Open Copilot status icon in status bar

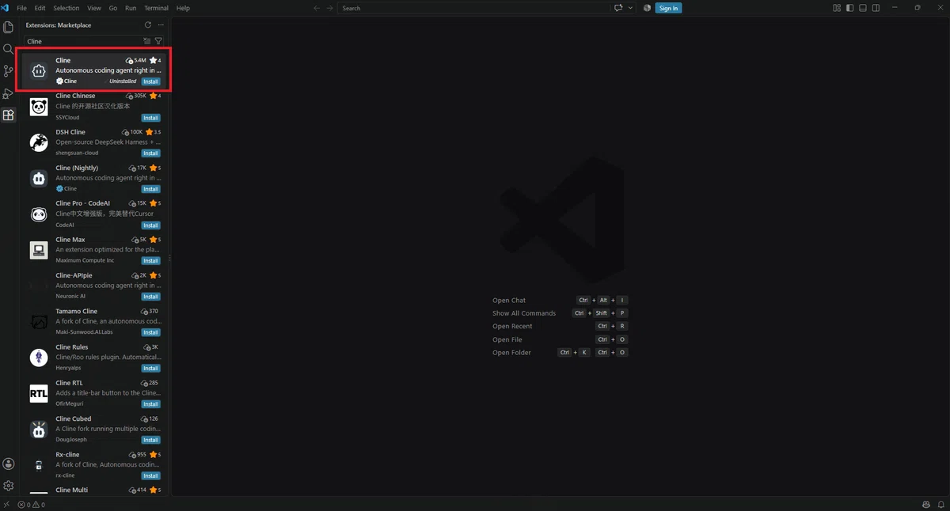coord(926,505)
